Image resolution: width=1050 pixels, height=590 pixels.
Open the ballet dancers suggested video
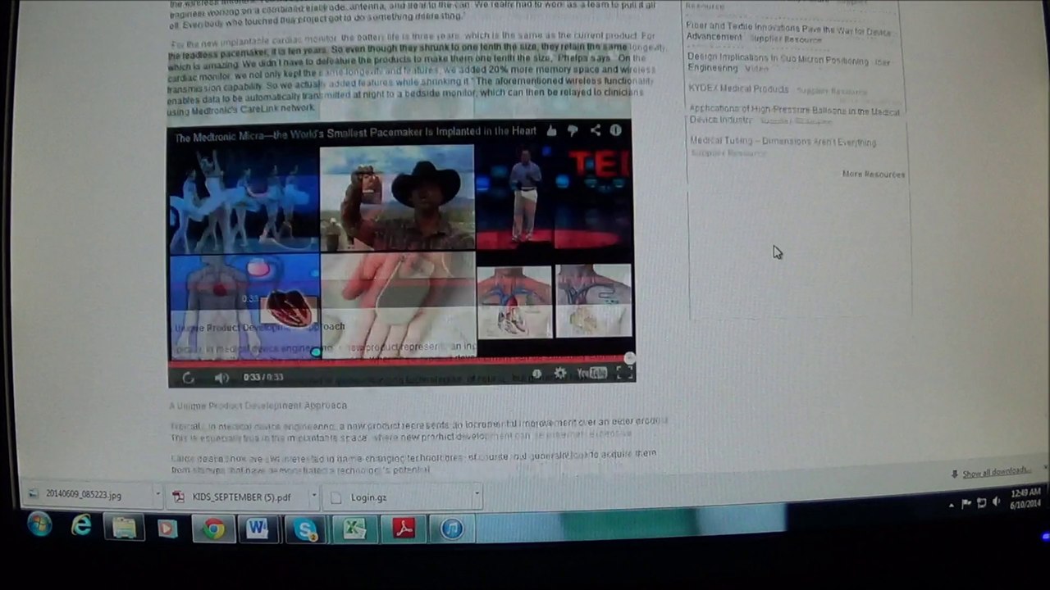coord(244,199)
